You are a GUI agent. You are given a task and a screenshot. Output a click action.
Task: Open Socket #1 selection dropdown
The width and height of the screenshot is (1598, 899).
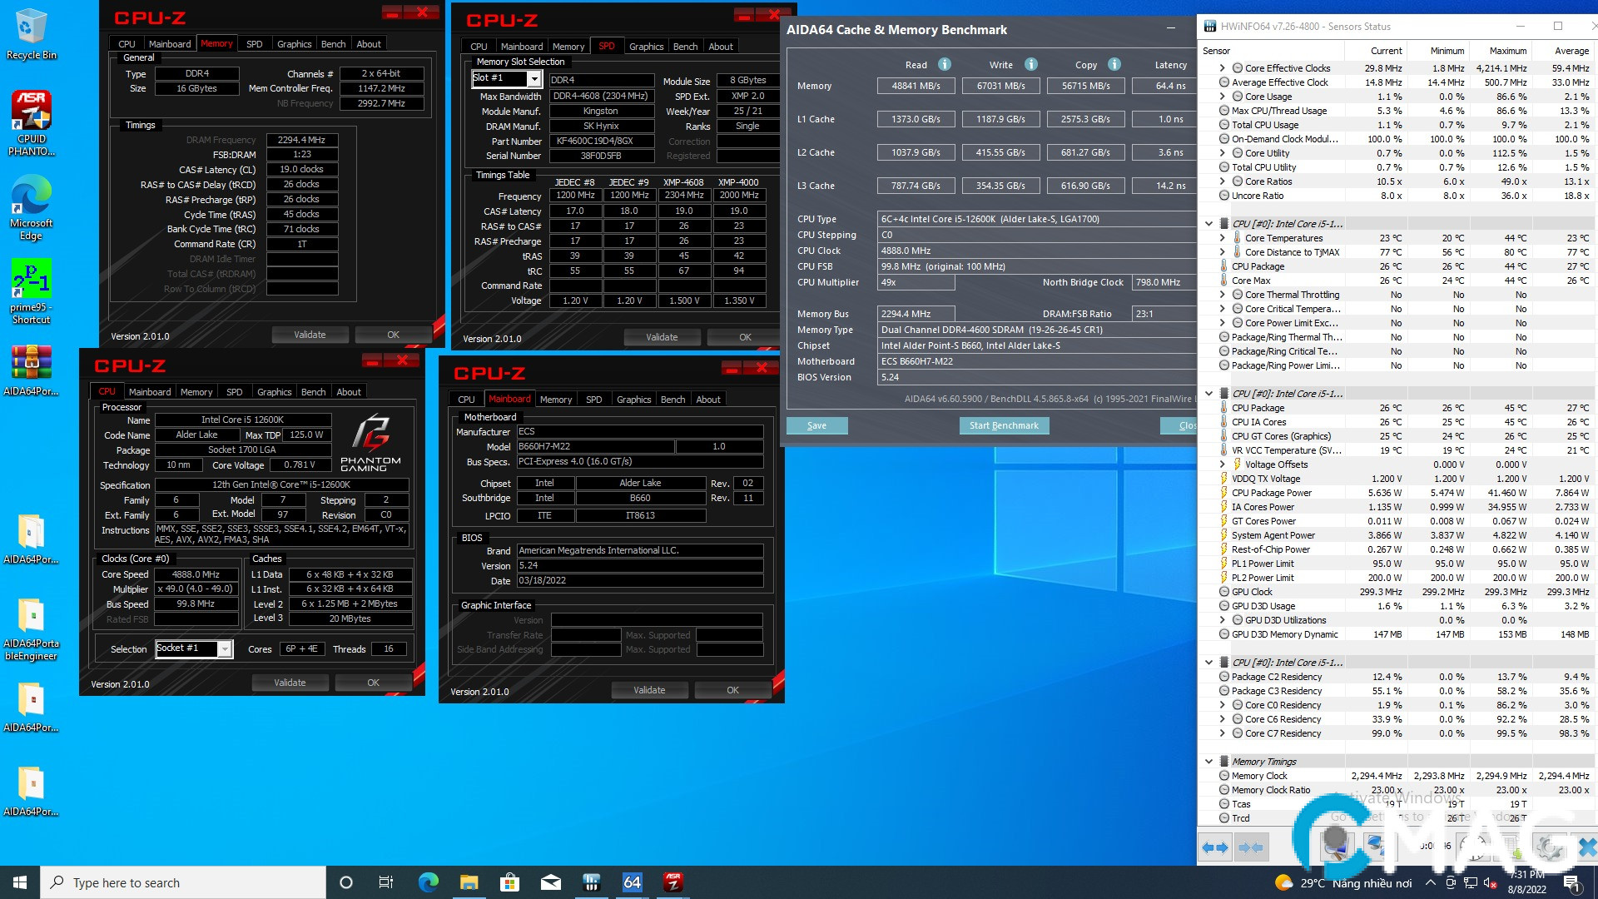(x=225, y=648)
